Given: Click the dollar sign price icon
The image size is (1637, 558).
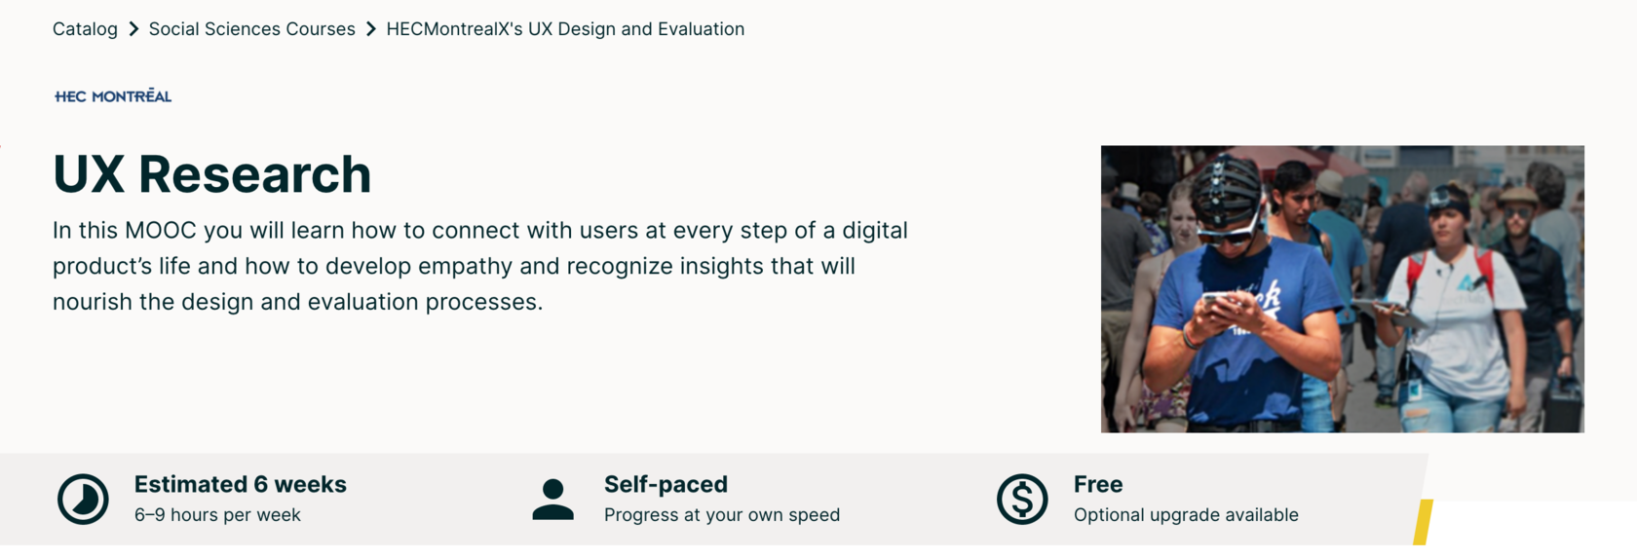Looking at the screenshot, I should [1022, 500].
